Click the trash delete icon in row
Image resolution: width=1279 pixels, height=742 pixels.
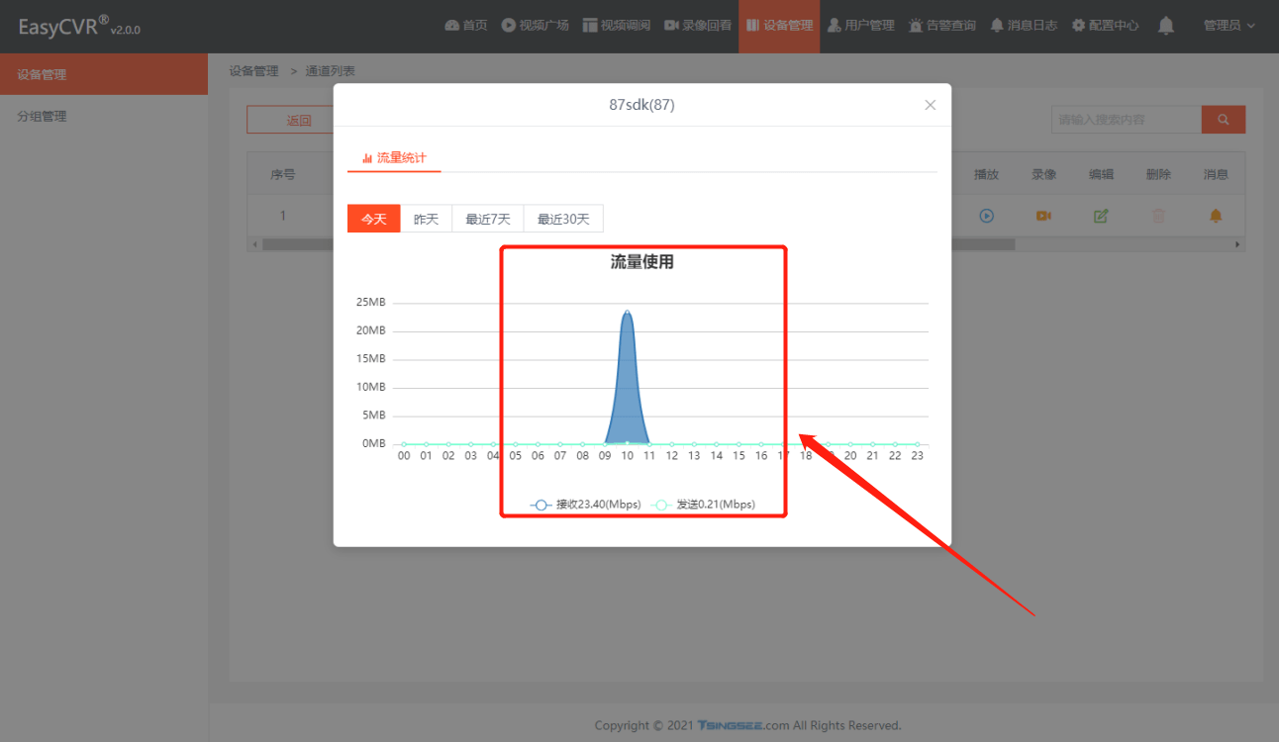pyautogui.click(x=1158, y=216)
